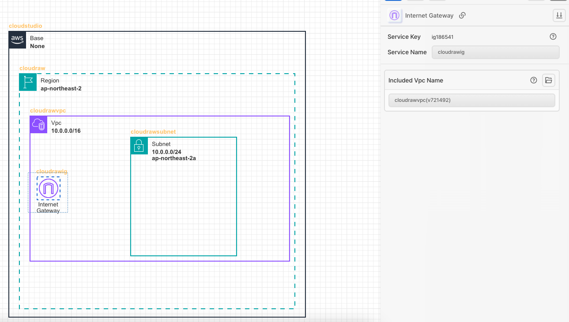Select the Internet Gateway icon on canvas
Image resolution: width=569 pixels, height=322 pixels.
(49, 188)
